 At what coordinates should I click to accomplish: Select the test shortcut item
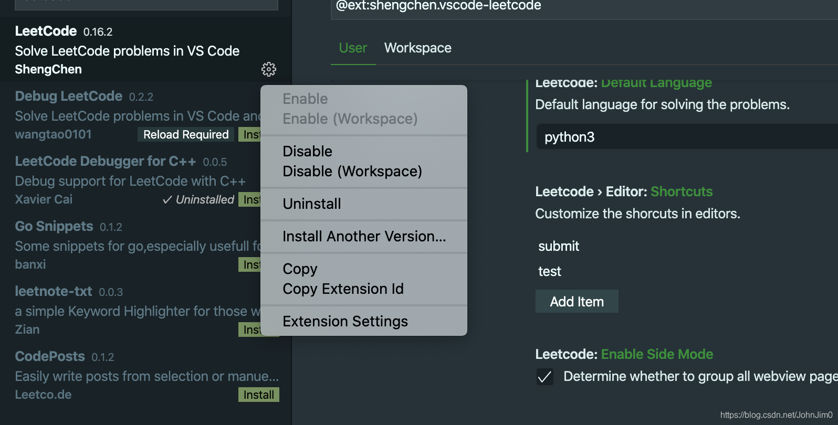550,271
